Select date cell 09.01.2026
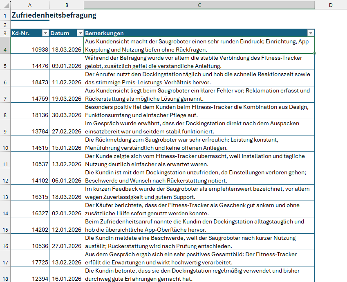Screen dimensions: 347x282 point(67,62)
